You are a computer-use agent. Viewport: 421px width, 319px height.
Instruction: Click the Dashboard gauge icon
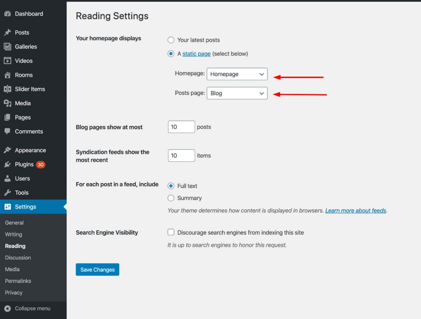pyautogui.click(x=7, y=14)
